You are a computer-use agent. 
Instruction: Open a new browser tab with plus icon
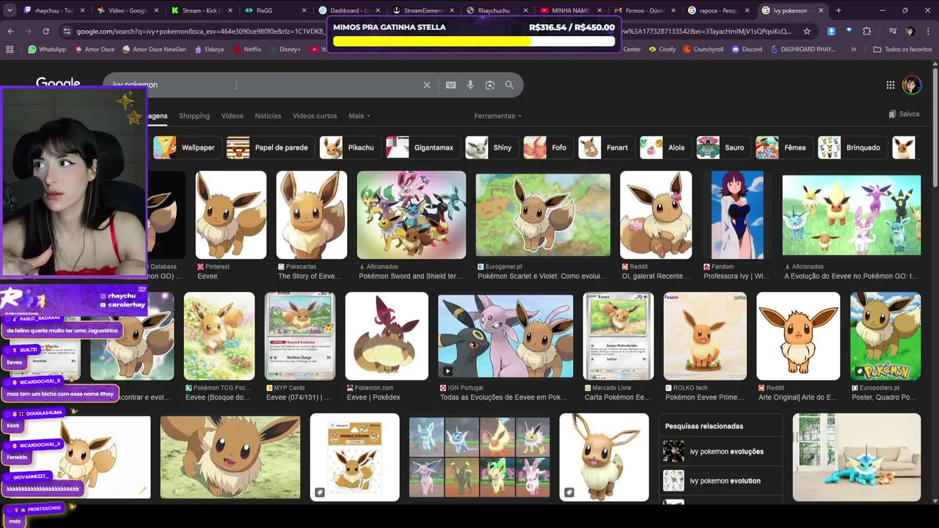pyautogui.click(x=838, y=10)
